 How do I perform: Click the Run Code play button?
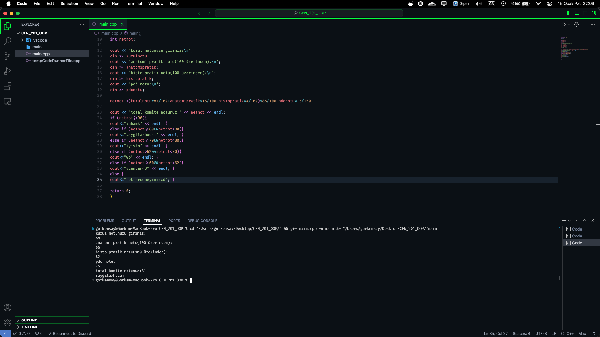[564, 24]
